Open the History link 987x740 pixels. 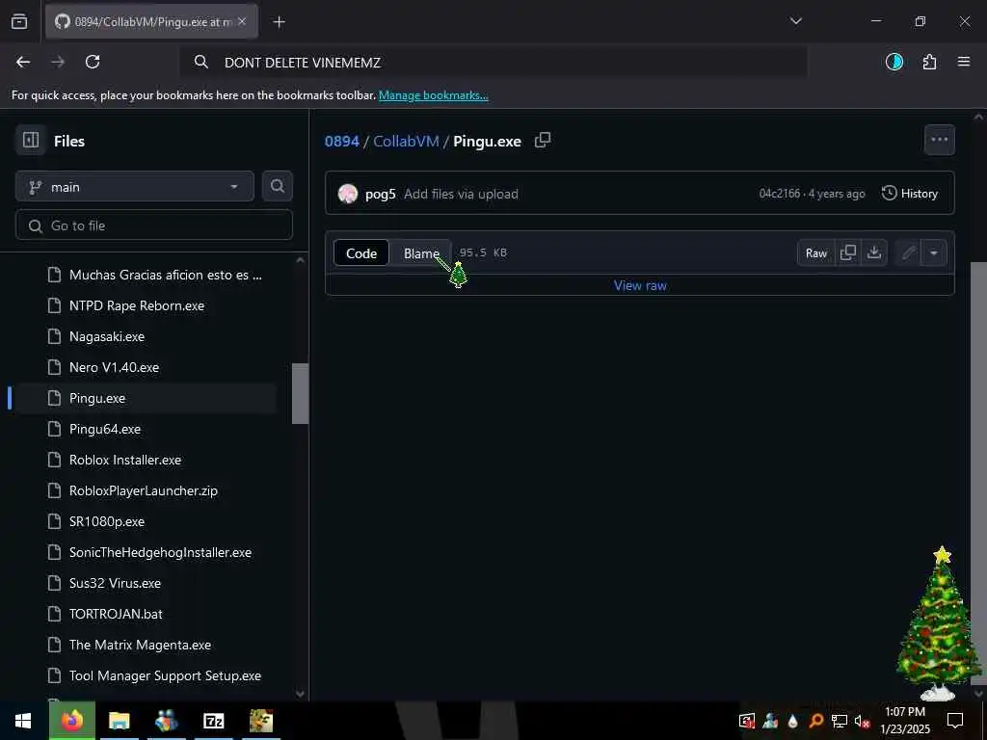point(909,194)
